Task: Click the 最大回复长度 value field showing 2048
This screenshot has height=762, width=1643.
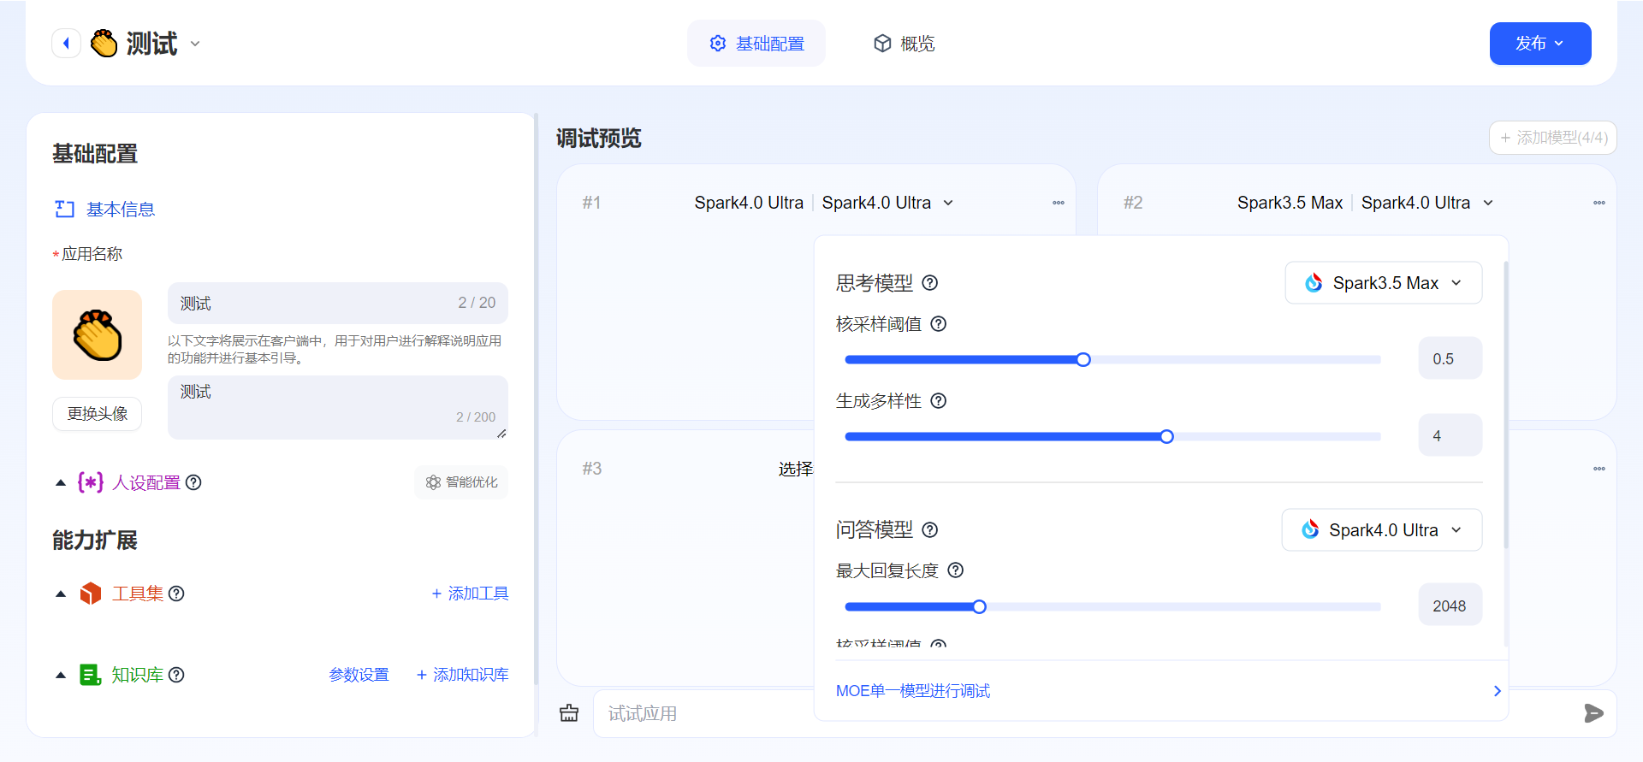Action: click(1450, 605)
